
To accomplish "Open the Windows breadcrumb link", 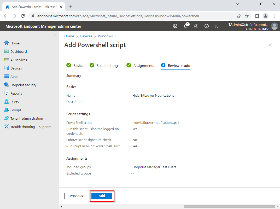I will coord(105,36).
